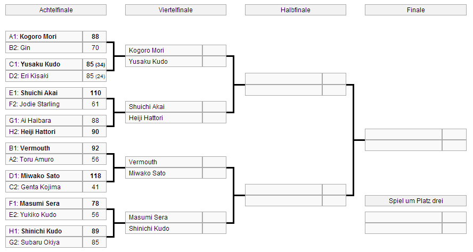This screenshot has height=252, width=473.
Task: Select the 'C2: Genta Kojima' cell
Action: tap(44, 187)
